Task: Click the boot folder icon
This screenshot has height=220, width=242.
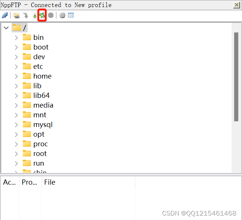Action: [27, 47]
